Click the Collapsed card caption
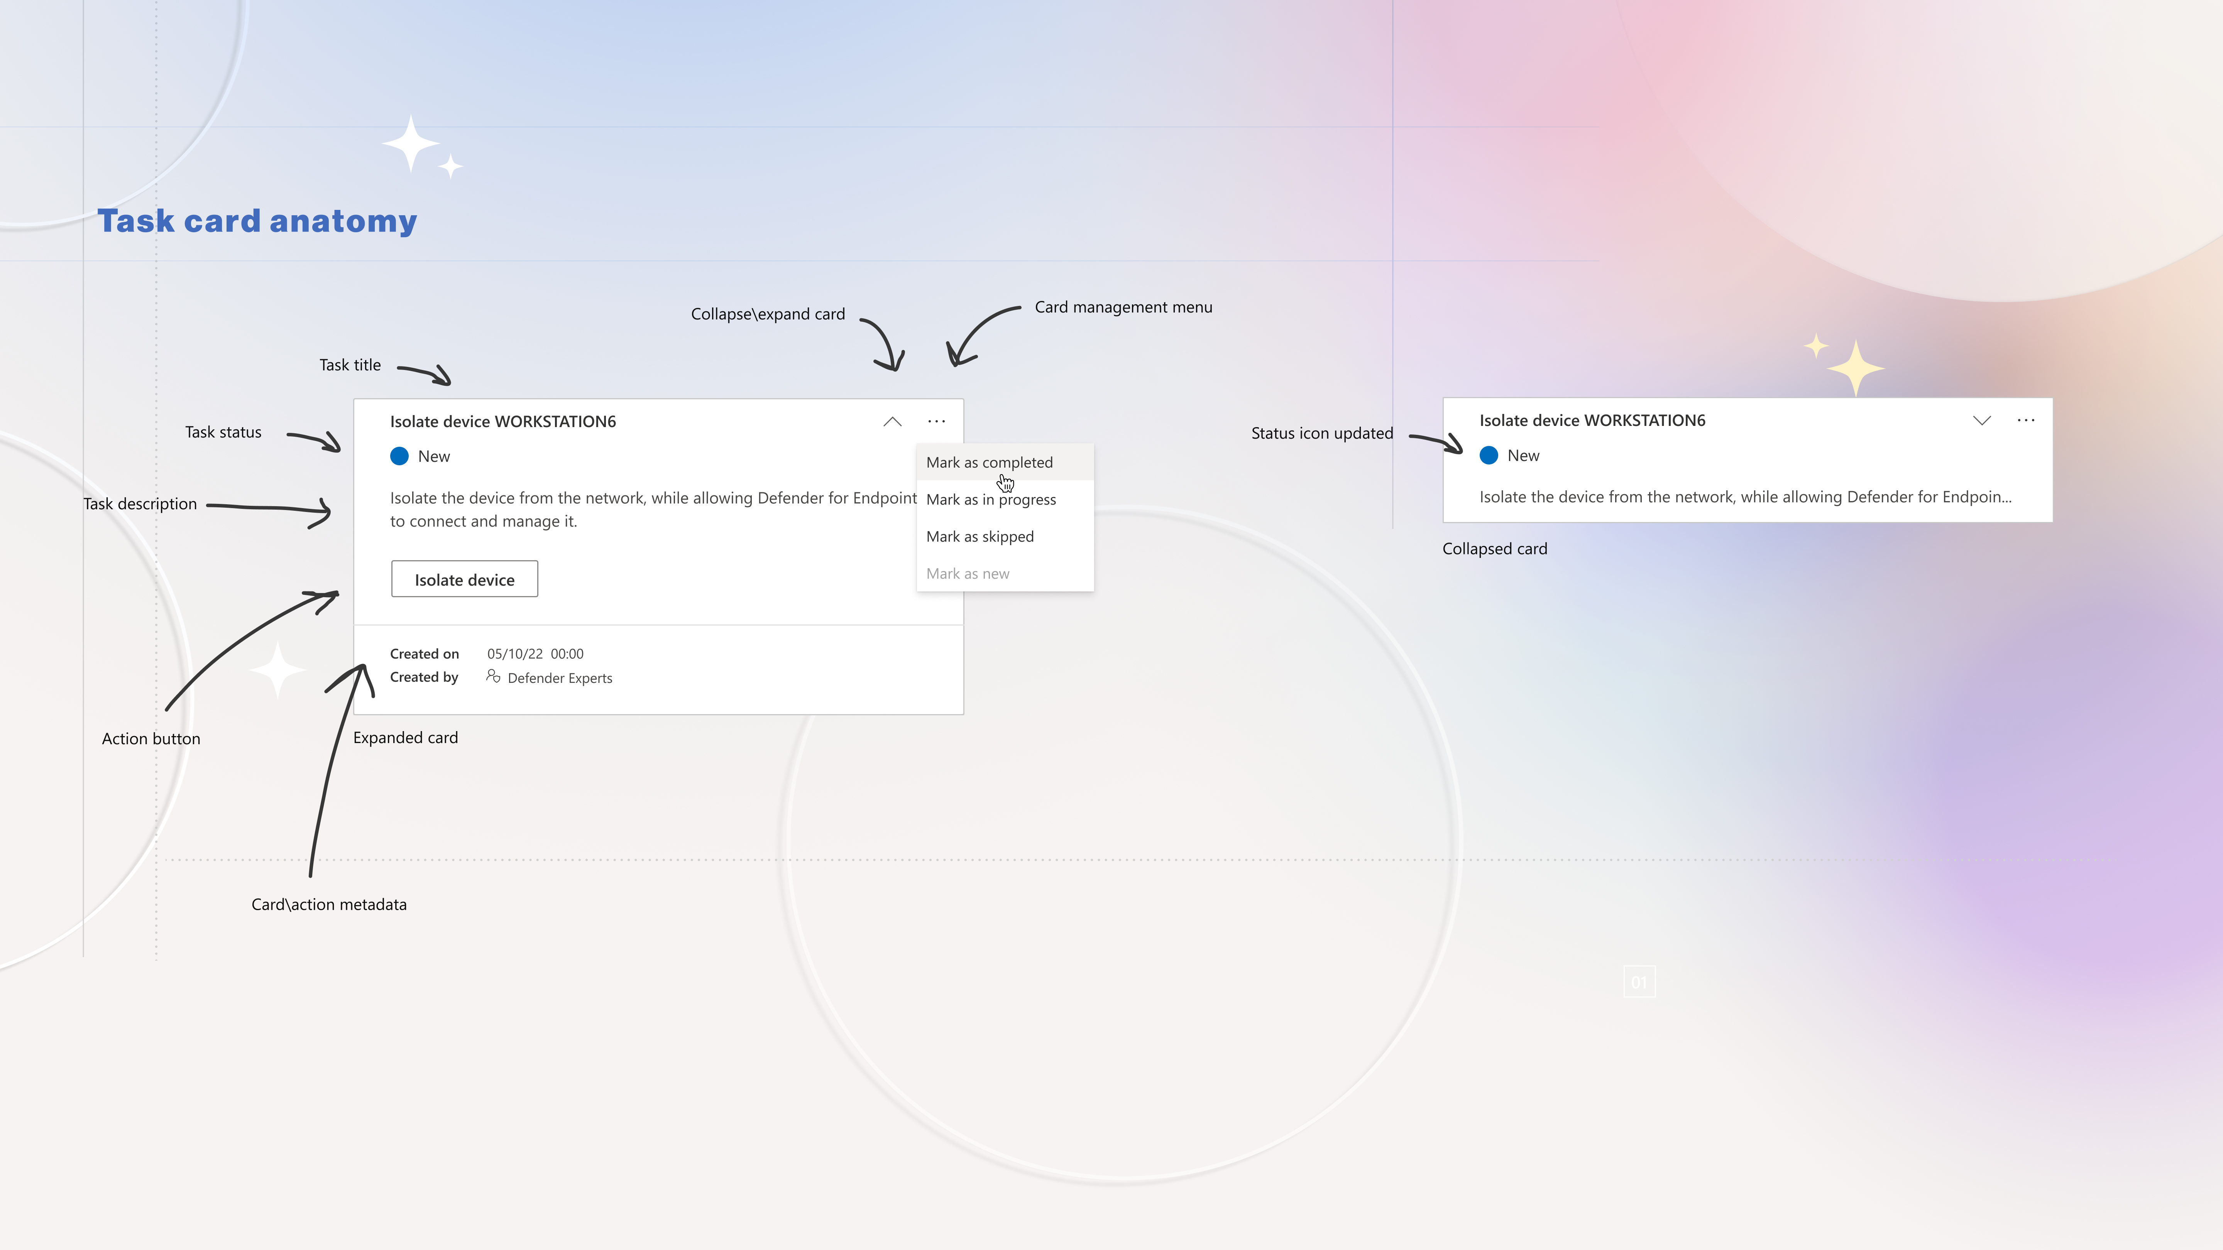The height and width of the screenshot is (1250, 2223). pyautogui.click(x=1495, y=549)
